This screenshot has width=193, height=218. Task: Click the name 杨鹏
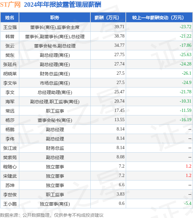(10, 130)
